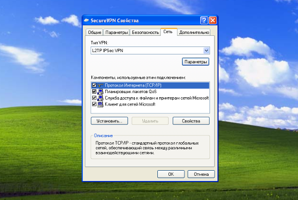
Task: Open the Тип VPN dropdown arrow
Action: click(x=206, y=51)
